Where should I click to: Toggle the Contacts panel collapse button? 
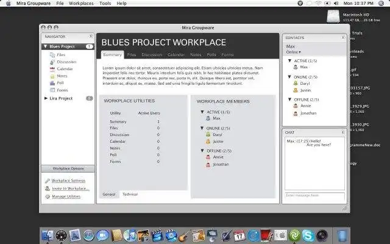point(343,37)
